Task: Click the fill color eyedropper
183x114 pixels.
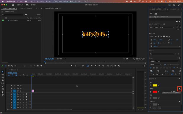Action: (159, 85)
